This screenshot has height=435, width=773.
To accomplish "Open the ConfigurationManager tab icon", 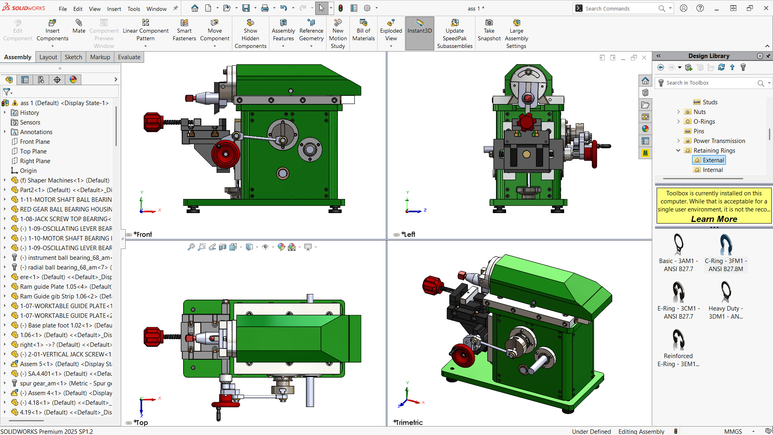I will [41, 80].
